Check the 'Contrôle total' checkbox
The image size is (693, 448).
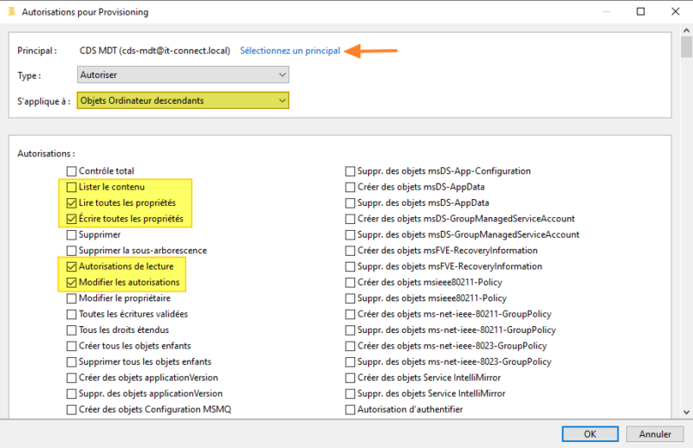coord(72,171)
